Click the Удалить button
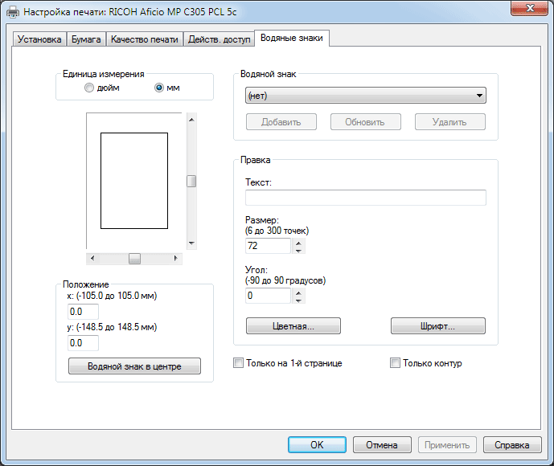This screenshot has height=466, width=554. coord(449,122)
